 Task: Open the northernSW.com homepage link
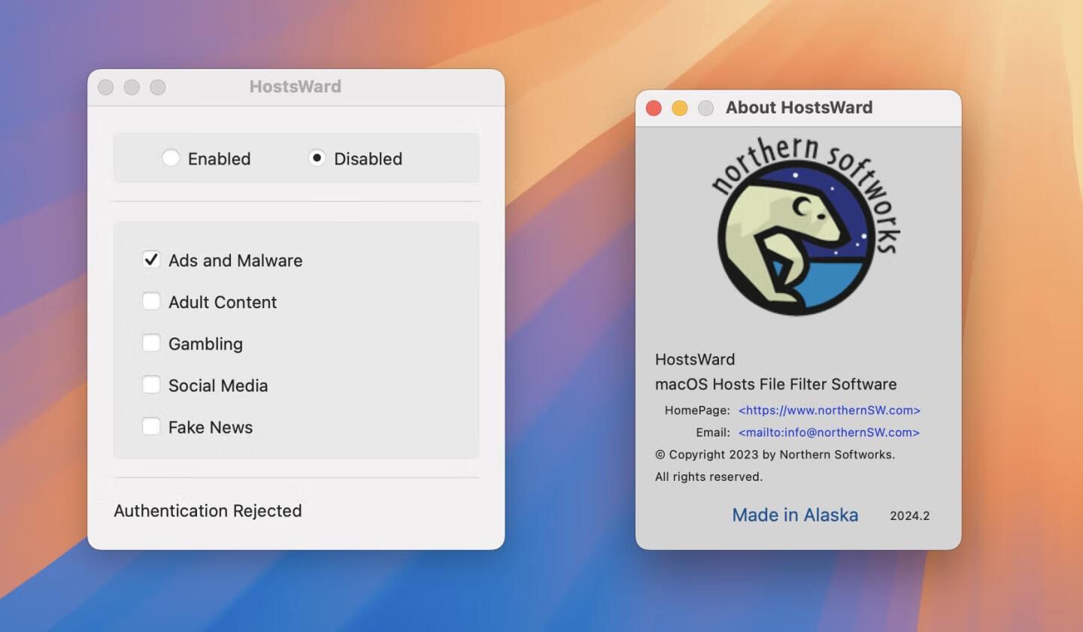[829, 410]
